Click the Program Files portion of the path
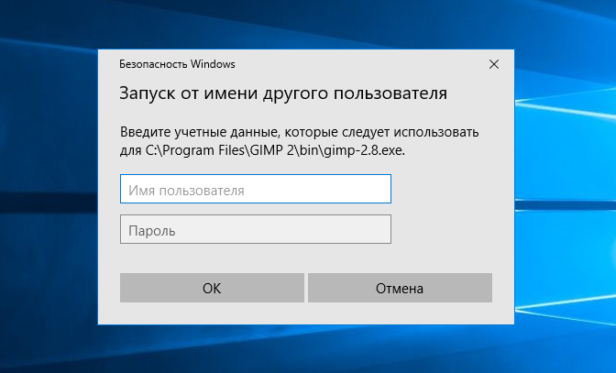The width and height of the screenshot is (616, 373). (203, 151)
